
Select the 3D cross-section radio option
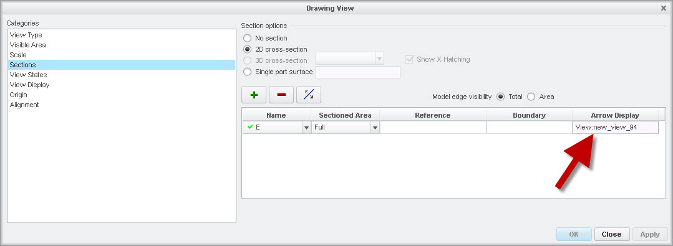[x=247, y=60]
